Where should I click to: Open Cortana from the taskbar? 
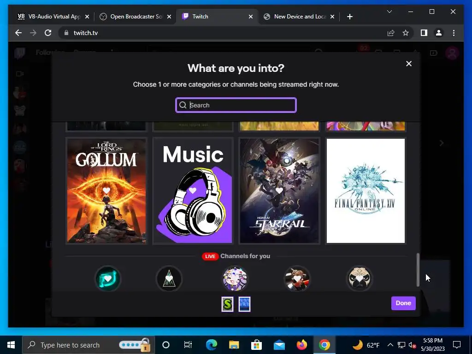166,345
